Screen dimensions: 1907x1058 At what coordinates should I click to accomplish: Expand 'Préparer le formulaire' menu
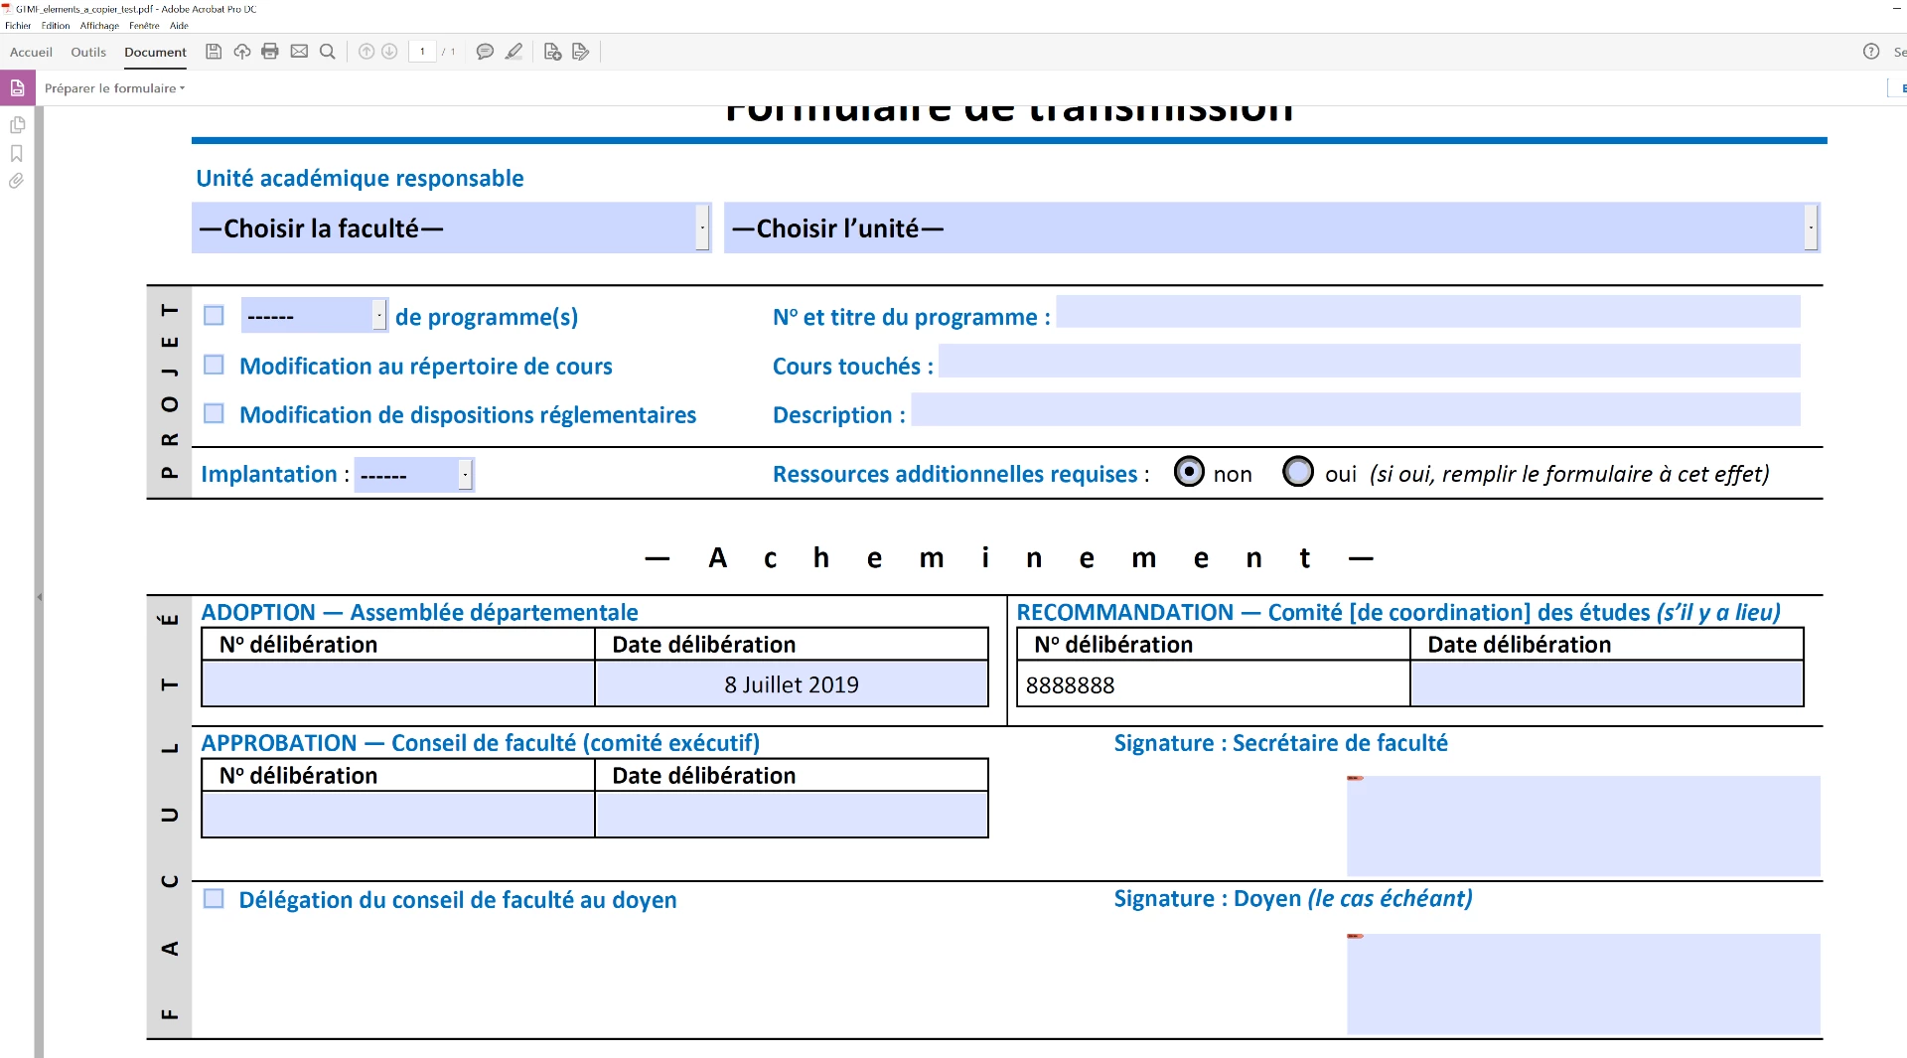[x=114, y=88]
